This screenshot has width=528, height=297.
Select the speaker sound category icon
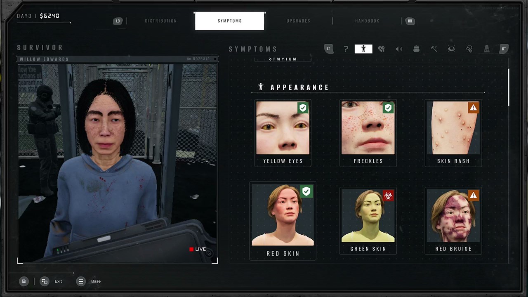click(x=399, y=49)
